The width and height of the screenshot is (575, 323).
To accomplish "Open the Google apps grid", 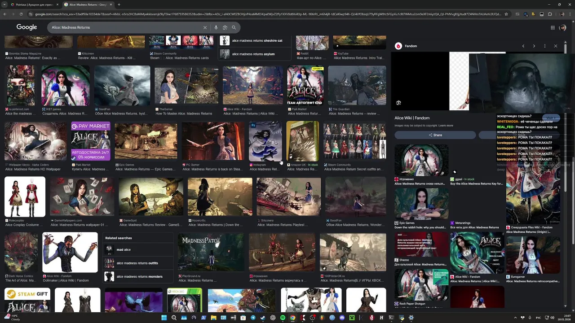I will click(x=553, y=27).
